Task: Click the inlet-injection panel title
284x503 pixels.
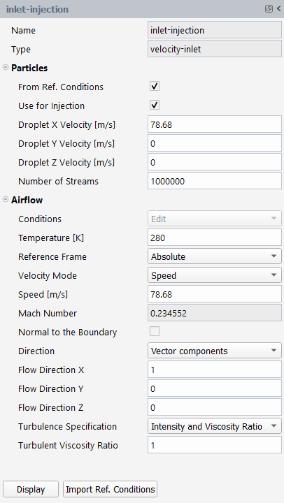Action: (37, 9)
